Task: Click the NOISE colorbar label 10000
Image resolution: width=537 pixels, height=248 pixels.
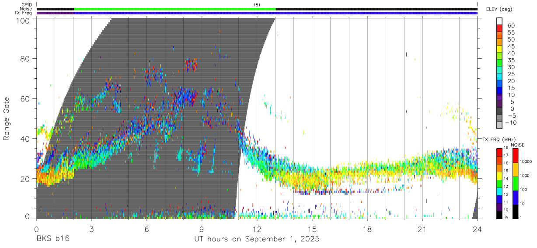Action: [x=526, y=162]
